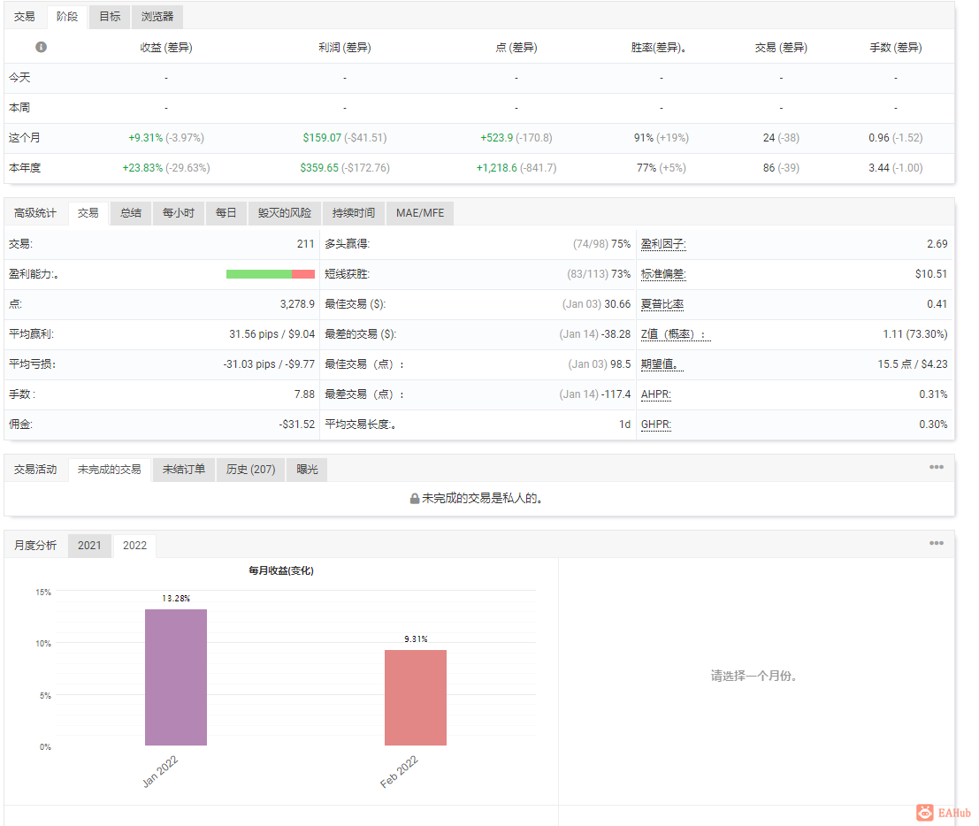979x826 pixels.
Task: Click the 盈利能力 green-red profitability bar
Action: pos(271,274)
